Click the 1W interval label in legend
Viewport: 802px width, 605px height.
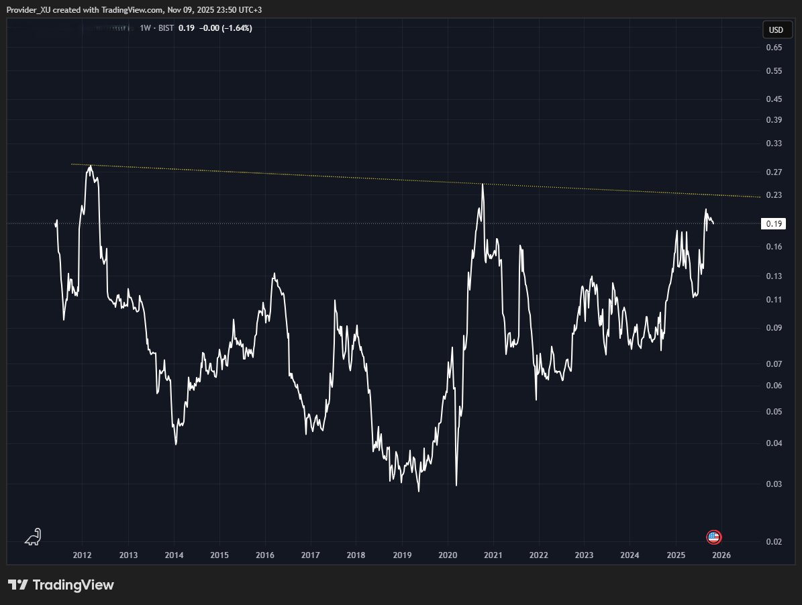(x=145, y=28)
